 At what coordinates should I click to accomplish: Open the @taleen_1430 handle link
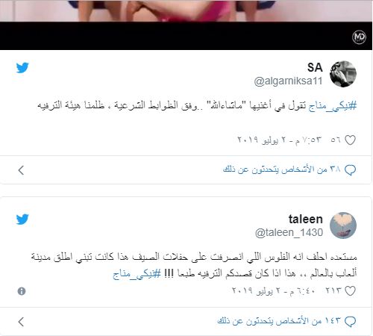tap(289, 232)
